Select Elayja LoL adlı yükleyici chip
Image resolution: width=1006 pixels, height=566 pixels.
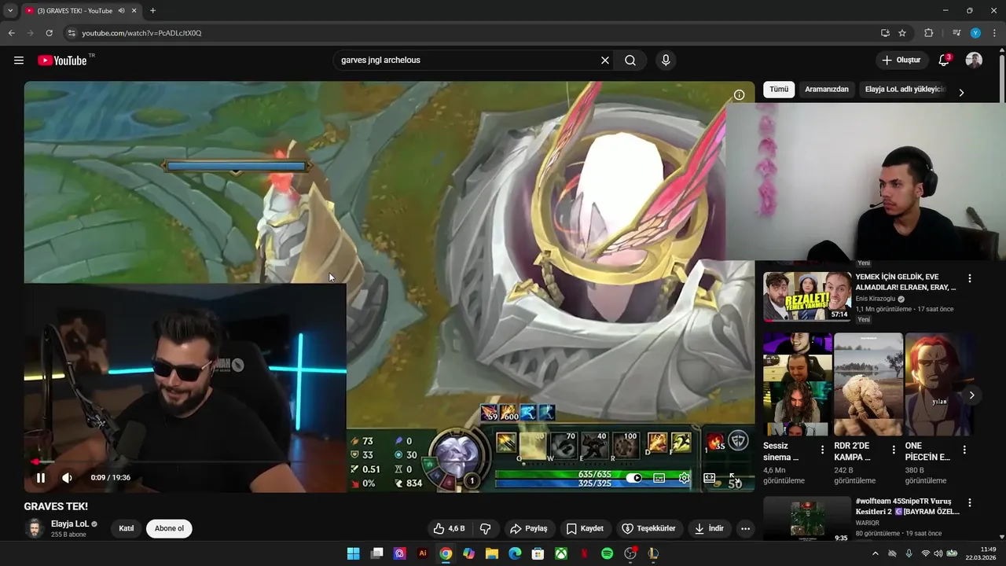905,90
